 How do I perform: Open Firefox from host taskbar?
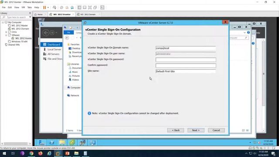click(x=41, y=153)
